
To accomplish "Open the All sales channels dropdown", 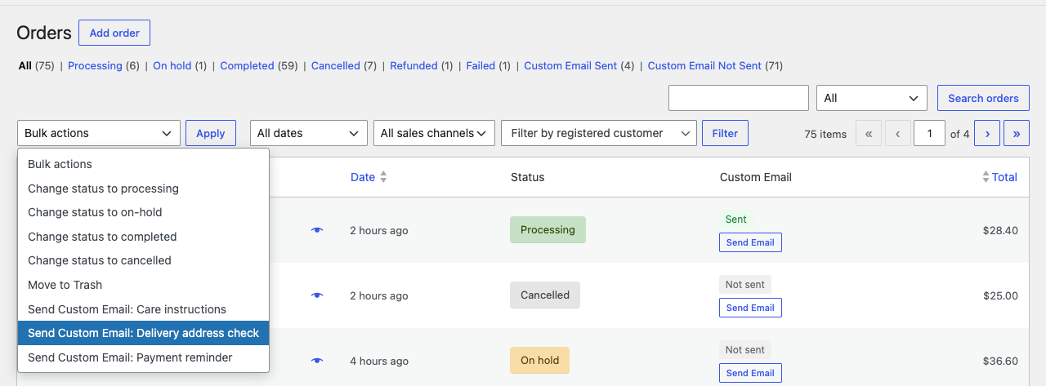I will [x=434, y=133].
